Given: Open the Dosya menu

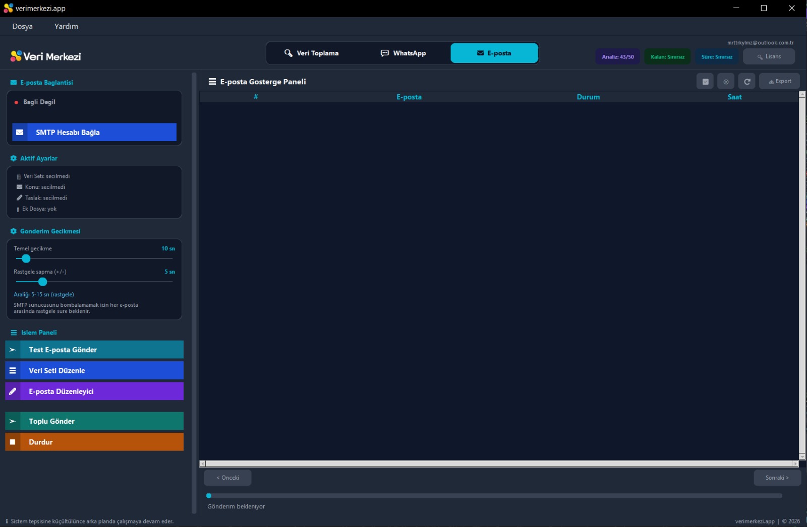Looking at the screenshot, I should 22,26.
